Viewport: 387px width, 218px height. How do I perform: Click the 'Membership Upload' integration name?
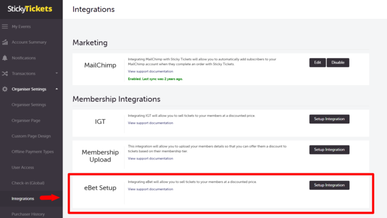[x=100, y=156]
